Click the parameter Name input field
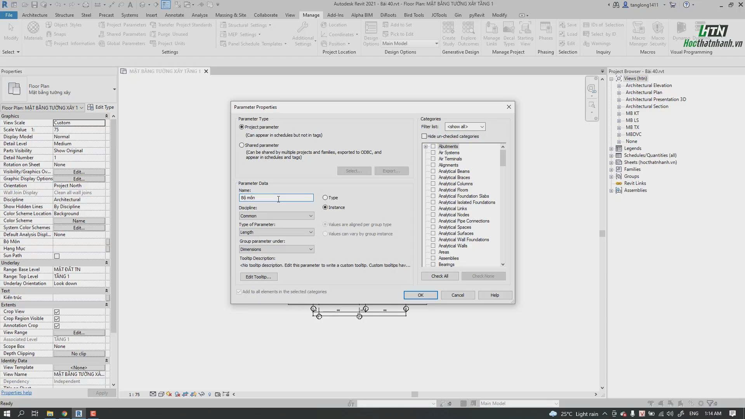This screenshot has width=745, height=419. pyautogui.click(x=276, y=198)
